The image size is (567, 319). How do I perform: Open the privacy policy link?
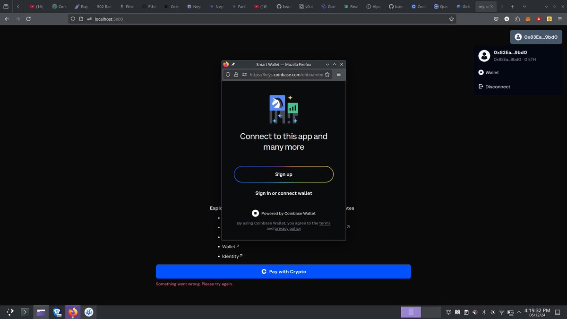[288, 228]
